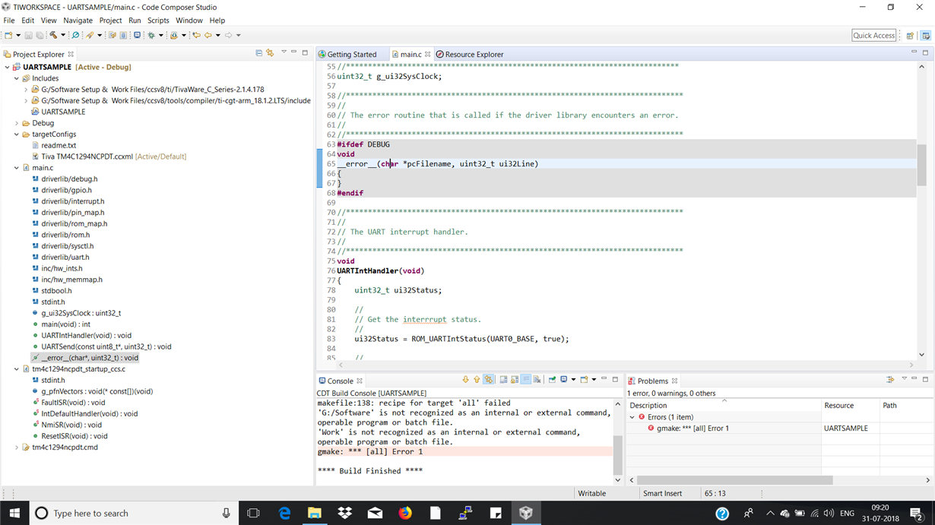Screen dimensions: 935x525
Task: Toggle Word Wrap in the Console toolbar
Action: click(525, 380)
